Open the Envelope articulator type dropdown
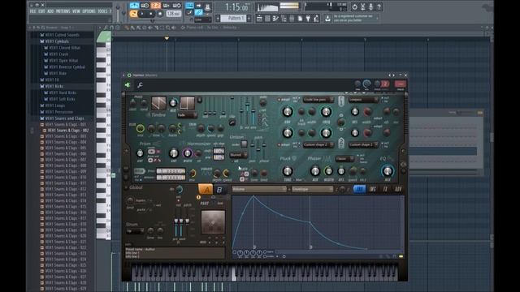 tap(312, 189)
